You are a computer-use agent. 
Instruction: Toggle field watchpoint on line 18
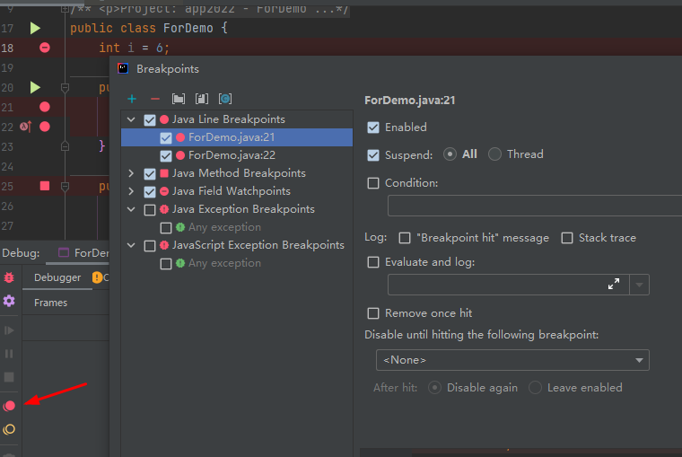(x=44, y=48)
